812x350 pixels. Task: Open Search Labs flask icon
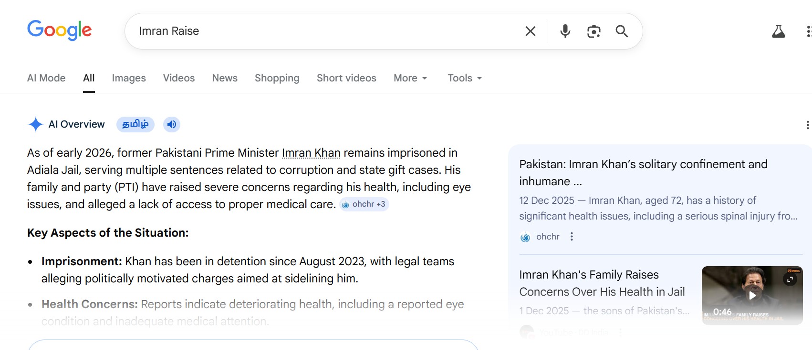(778, 32)
